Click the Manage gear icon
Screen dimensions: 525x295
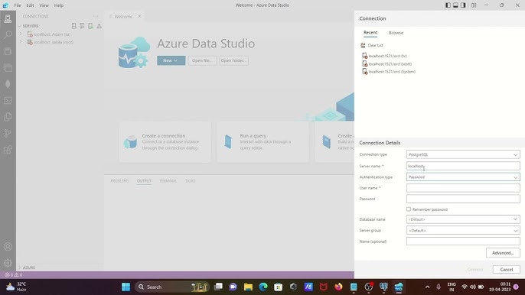click(8, 263)
